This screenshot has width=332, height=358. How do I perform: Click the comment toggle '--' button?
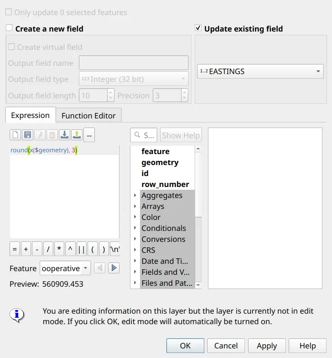[89, 135]
